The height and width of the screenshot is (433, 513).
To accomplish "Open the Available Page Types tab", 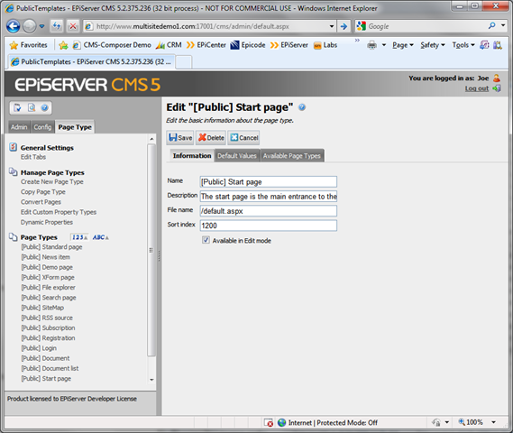I will 292,156.
